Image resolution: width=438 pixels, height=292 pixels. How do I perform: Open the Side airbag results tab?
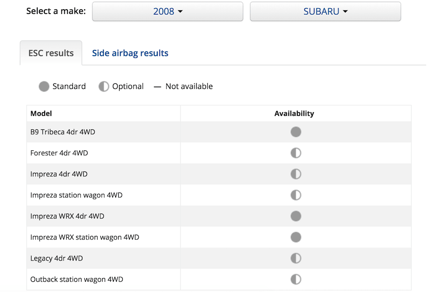tap(130, 53)
